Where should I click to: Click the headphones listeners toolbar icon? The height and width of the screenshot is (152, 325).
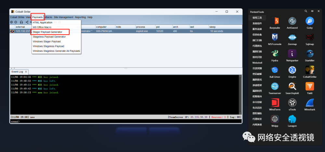(21, 22)
